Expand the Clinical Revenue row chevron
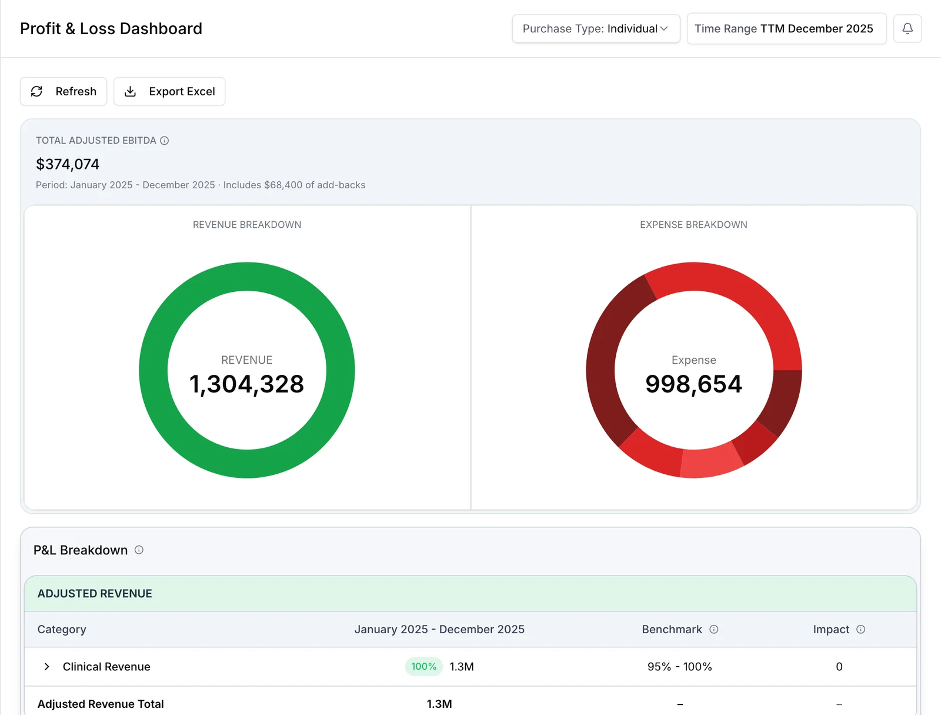941x715 pixels. pyautogui.click(x=46, y=666)
